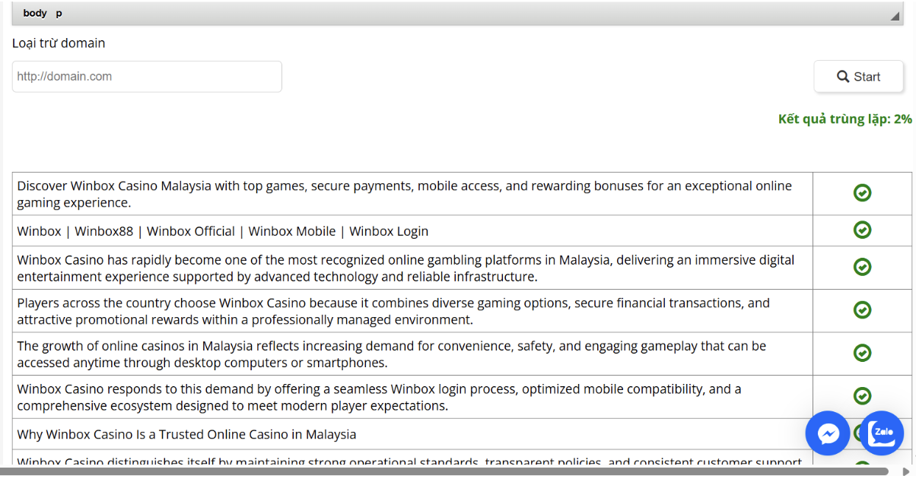Screen dimensions: 916x479
Task: Click inside the http://domain.com input field
Action: point(147,76)
